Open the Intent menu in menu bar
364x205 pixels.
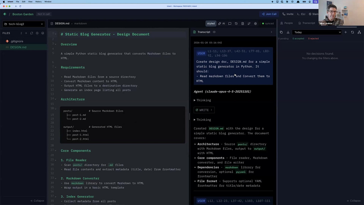point(10,2)
